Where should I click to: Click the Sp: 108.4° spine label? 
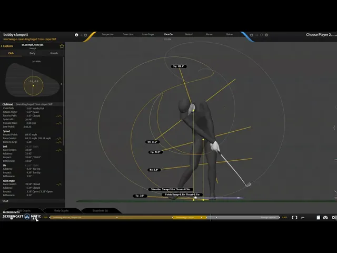(179, 66)
